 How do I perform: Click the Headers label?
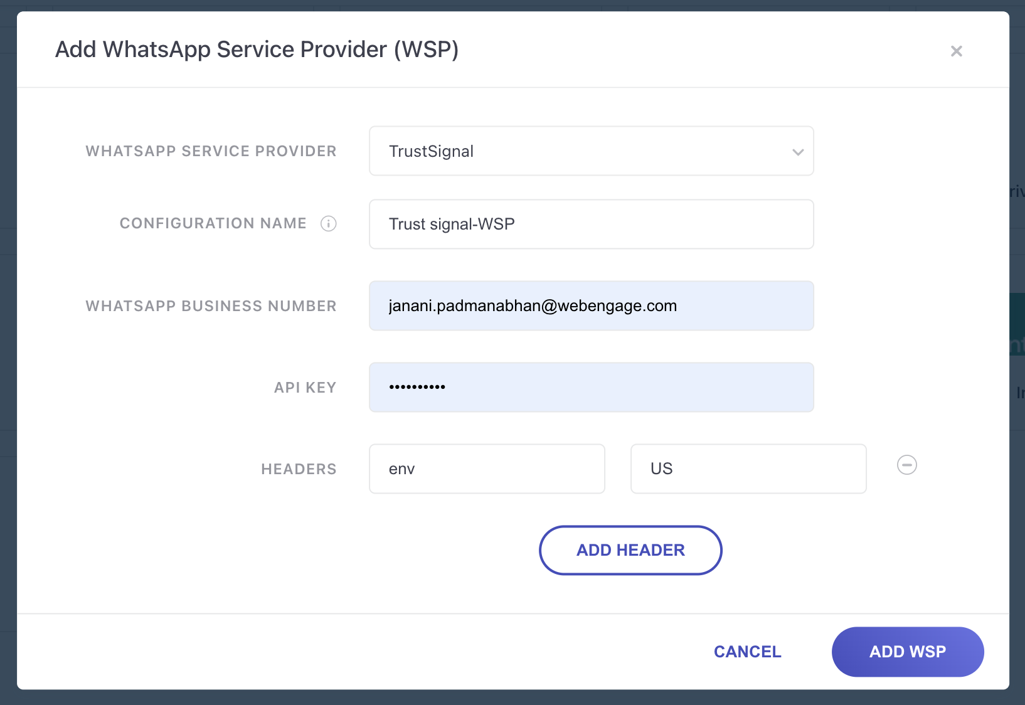299,469
